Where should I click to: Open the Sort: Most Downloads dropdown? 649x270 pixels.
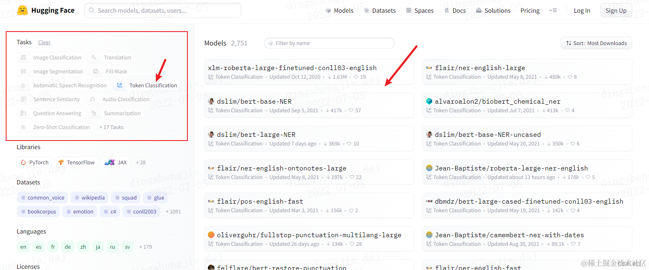[x=596, y=43]
